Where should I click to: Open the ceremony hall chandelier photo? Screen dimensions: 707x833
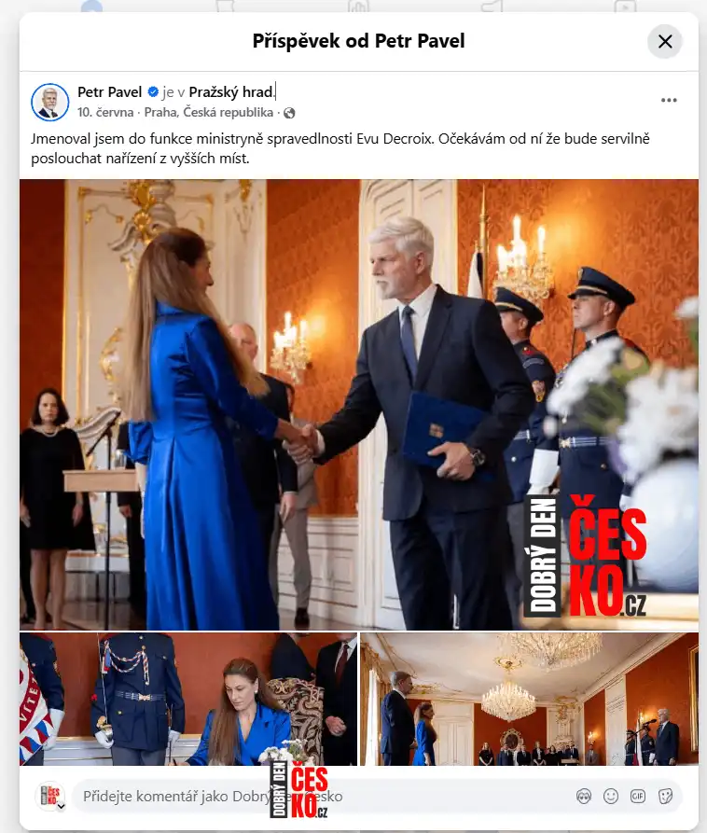(x=529, y=699)
